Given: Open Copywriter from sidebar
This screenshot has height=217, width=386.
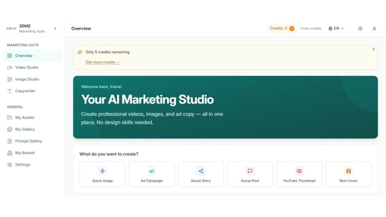Looking at the screenshot, I should point(32,91).
